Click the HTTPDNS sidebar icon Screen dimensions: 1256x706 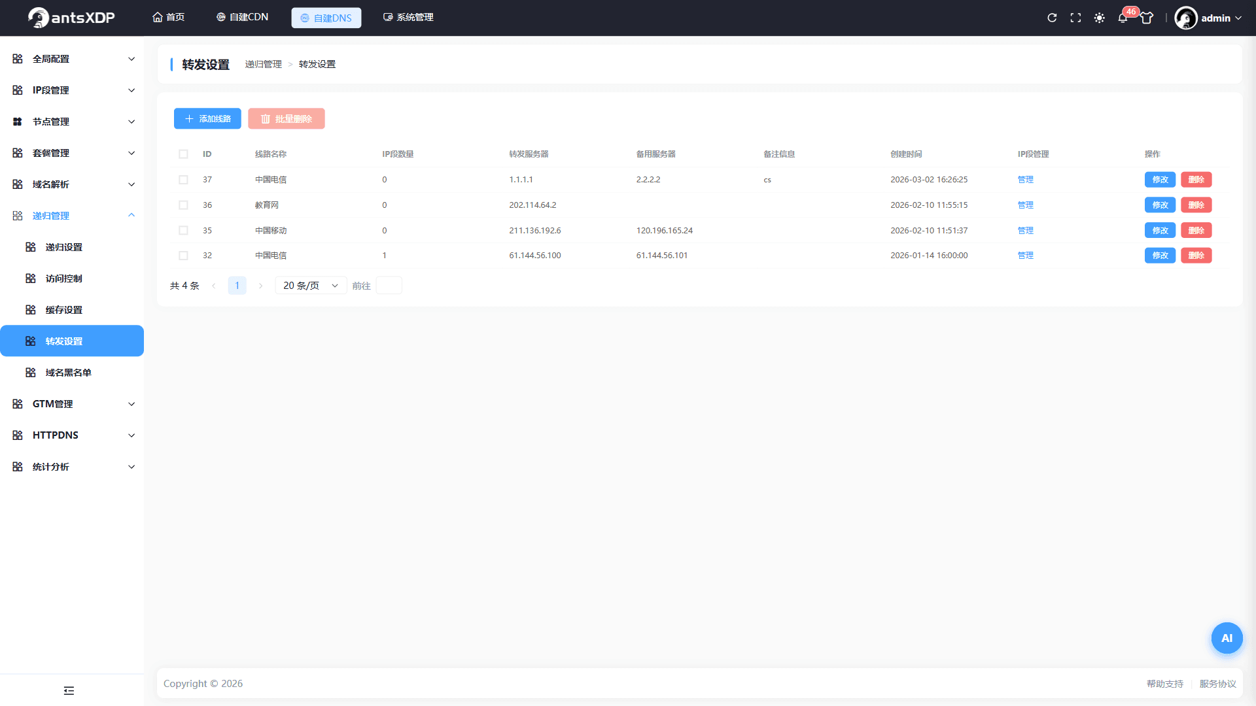click(18, 435)
